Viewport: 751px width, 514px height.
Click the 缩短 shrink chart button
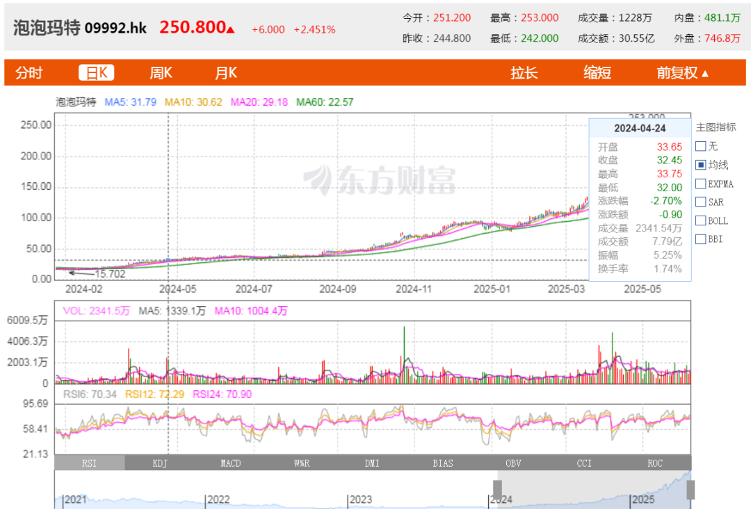click(x=597, y=73)
